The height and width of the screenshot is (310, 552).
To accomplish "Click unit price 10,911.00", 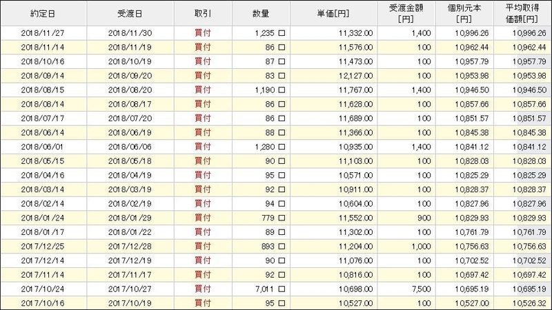I will coord(355,190).
